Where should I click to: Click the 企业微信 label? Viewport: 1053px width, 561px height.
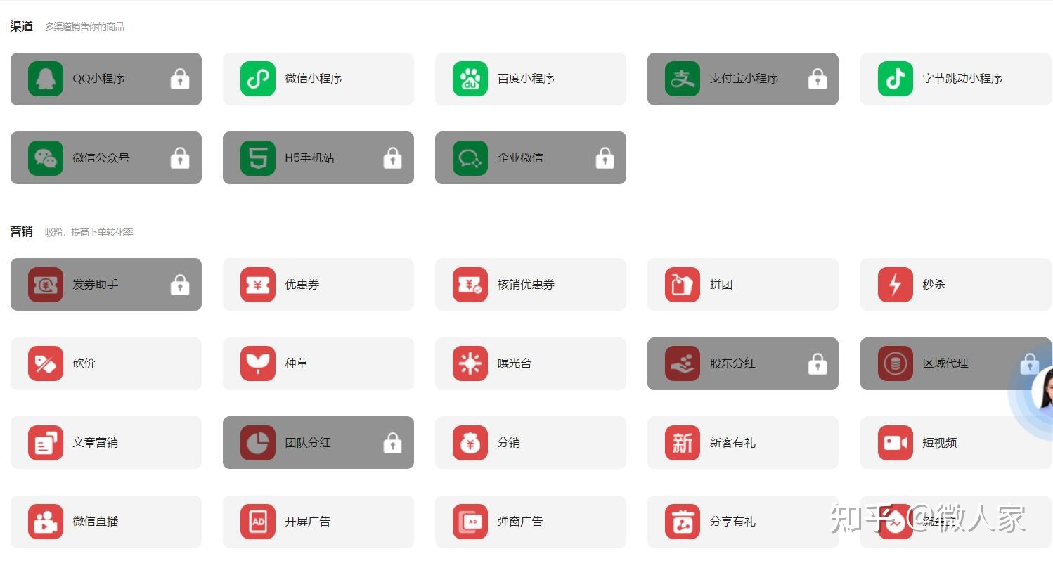[x=520, y=158]
